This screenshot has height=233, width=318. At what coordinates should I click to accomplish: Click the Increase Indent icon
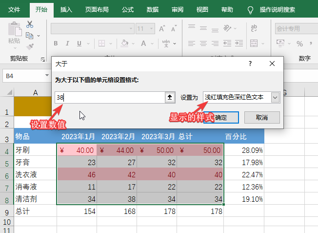pos(239,43)
